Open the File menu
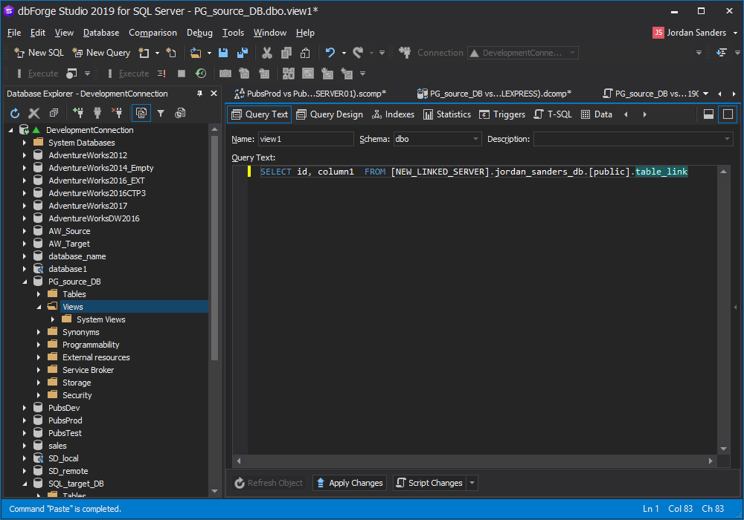744x520 pixels. coord(14,33)
